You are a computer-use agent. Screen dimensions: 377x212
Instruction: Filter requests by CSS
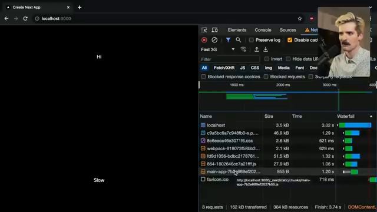255,68
